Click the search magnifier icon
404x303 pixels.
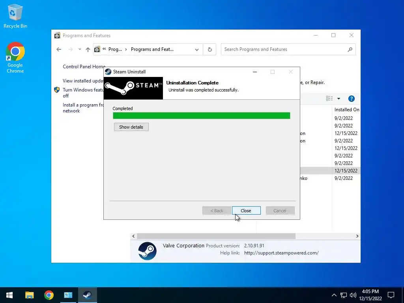[350, 49]
